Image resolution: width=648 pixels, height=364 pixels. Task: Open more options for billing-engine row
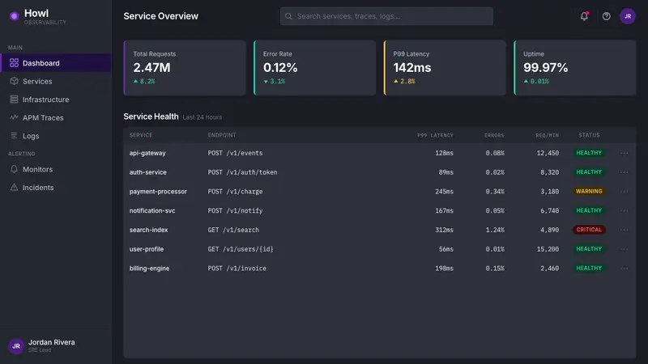pyautogui.click(x=624, y=269)
